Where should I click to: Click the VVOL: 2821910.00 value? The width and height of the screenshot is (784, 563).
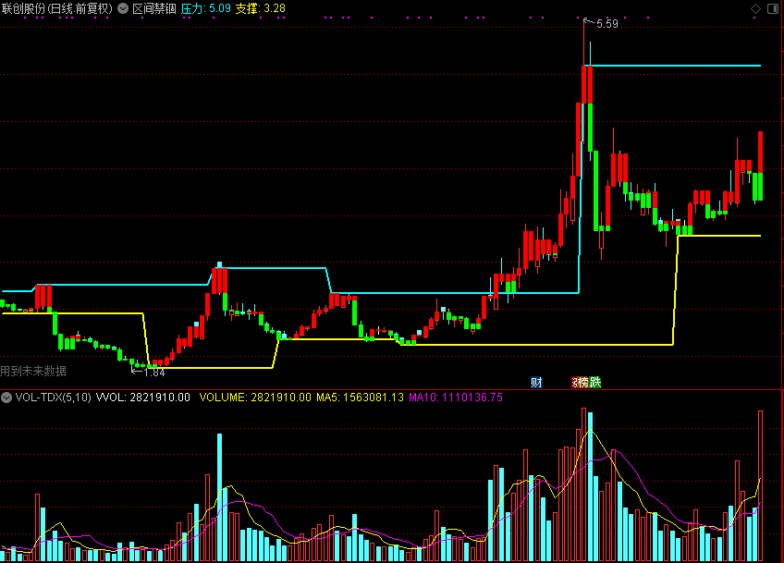click(143, 398)
